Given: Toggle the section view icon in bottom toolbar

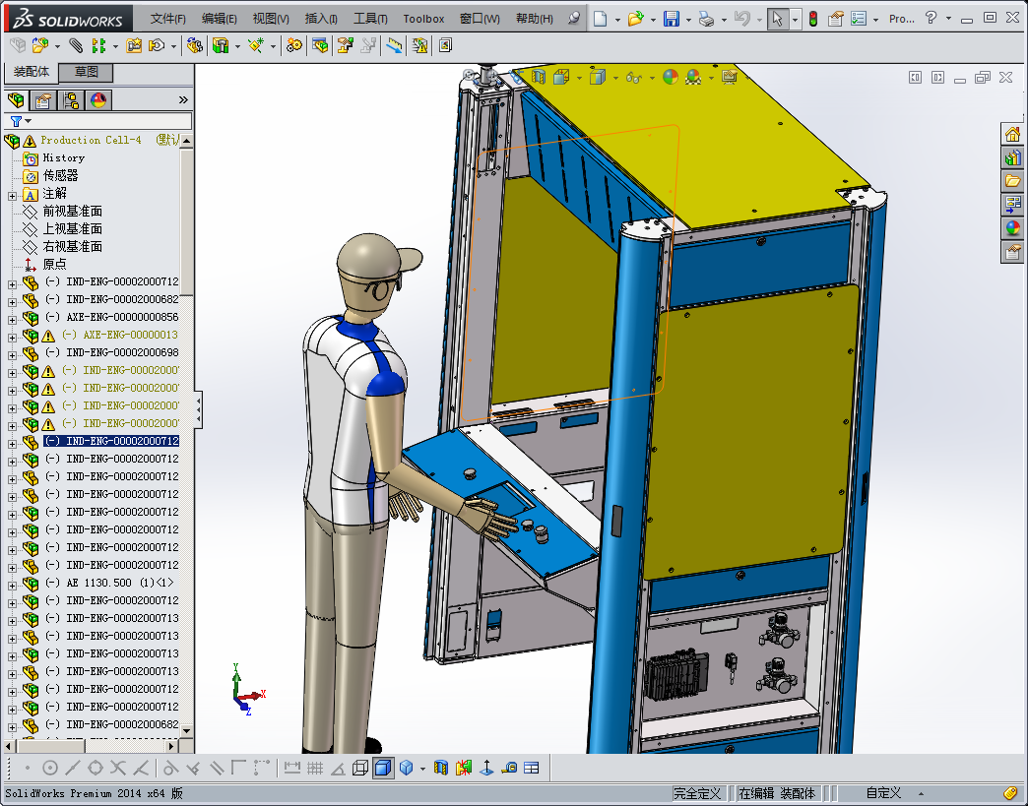Looking at the screenshot, I should 441,768.
